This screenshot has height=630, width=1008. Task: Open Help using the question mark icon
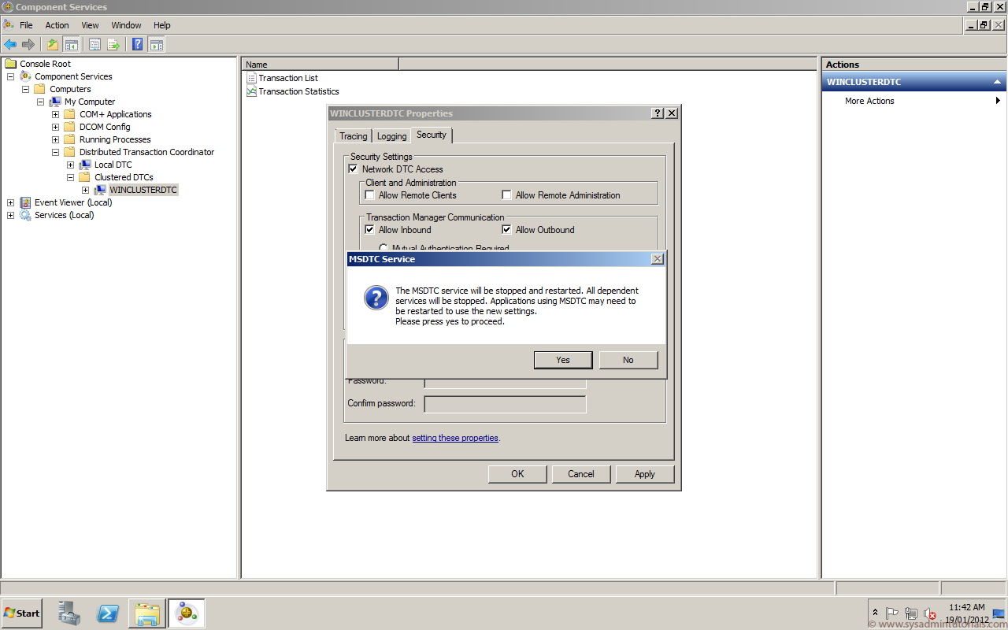click(135, 44)
